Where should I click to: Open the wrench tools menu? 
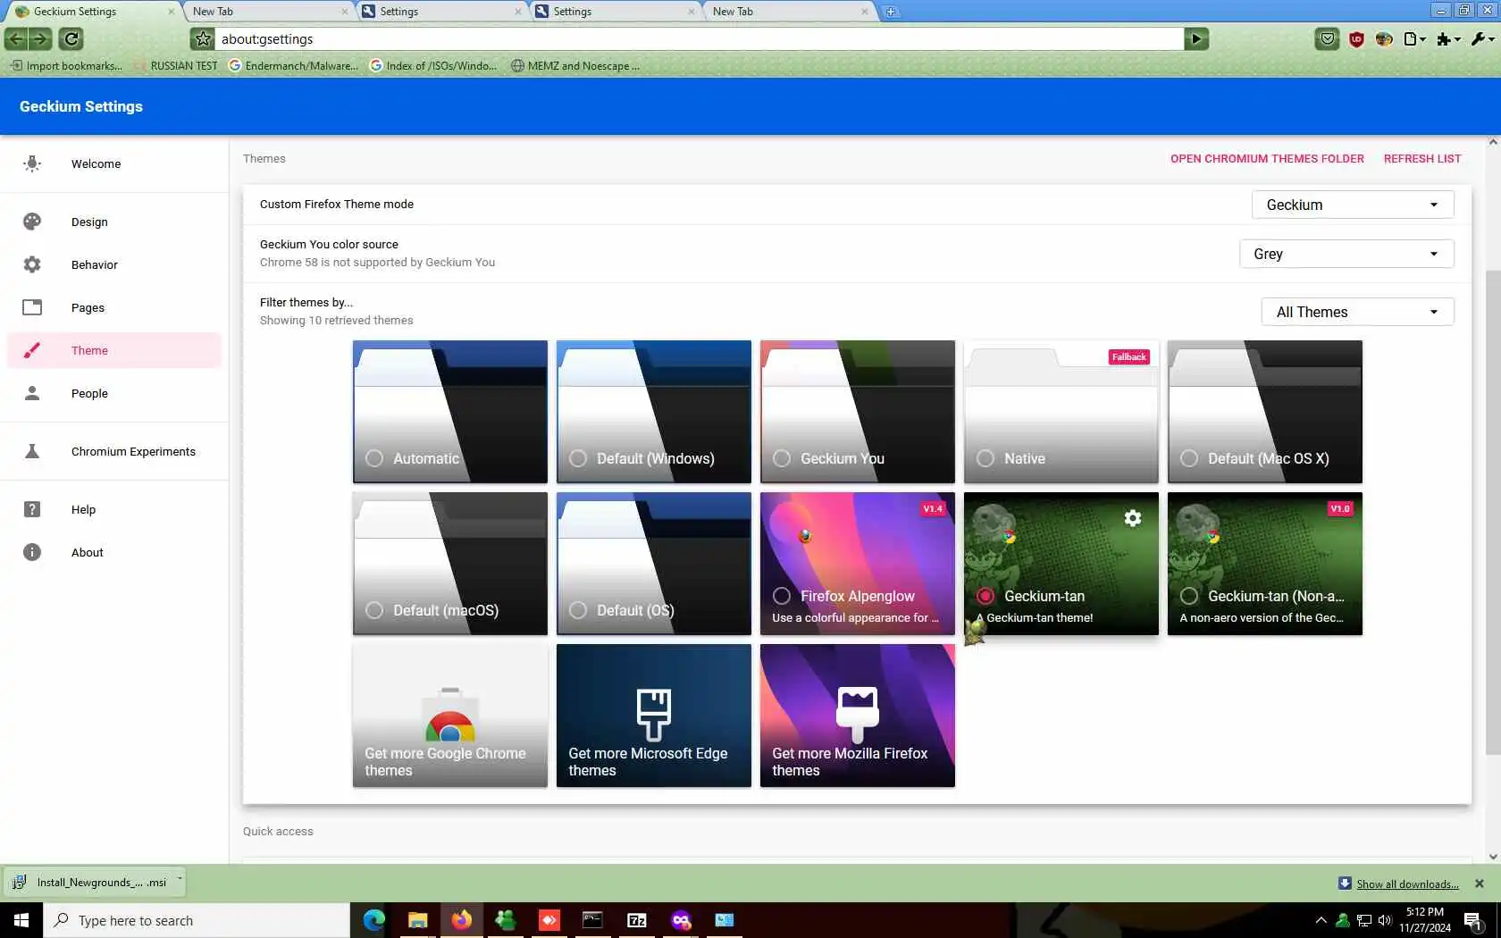tap(1482, 38)
